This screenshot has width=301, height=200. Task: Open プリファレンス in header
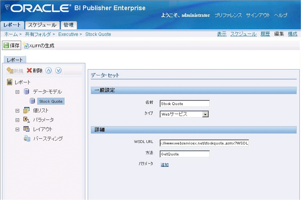pos(228,15)
